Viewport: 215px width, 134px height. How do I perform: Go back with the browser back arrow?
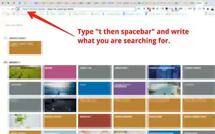pos(3,9)
